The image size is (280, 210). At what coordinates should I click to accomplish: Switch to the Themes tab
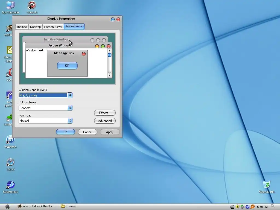click(22, 27)
